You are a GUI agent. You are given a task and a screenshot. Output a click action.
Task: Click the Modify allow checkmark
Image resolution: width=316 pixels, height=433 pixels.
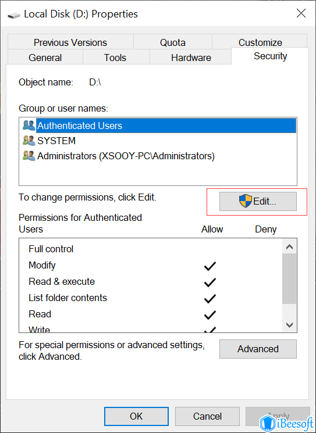point(210,266)
